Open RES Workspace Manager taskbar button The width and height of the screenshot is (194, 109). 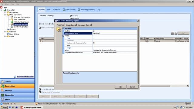(x=32, y=107)
